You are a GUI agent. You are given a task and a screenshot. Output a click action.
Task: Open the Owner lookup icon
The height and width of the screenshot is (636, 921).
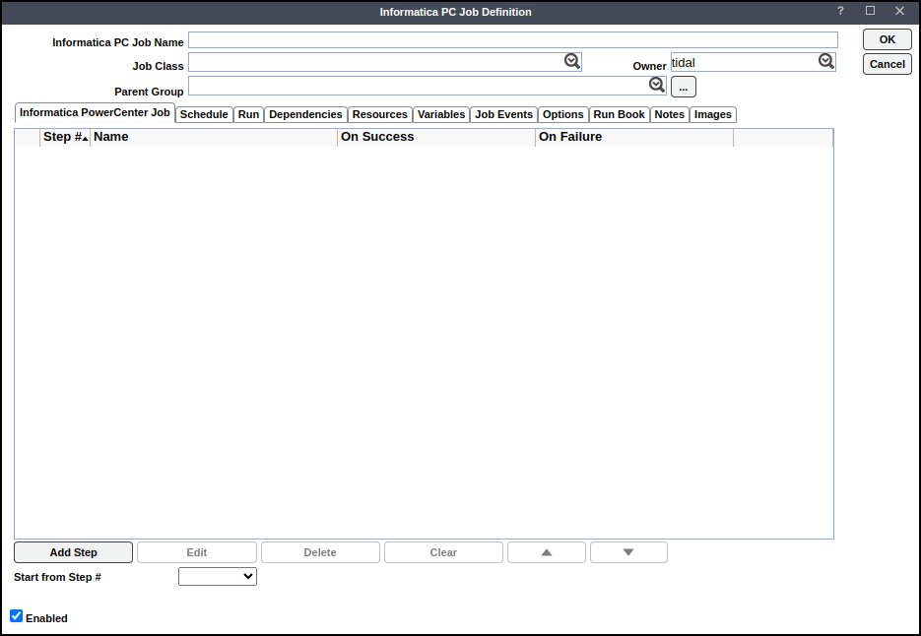pyautogui.click(x=826, y=61)
